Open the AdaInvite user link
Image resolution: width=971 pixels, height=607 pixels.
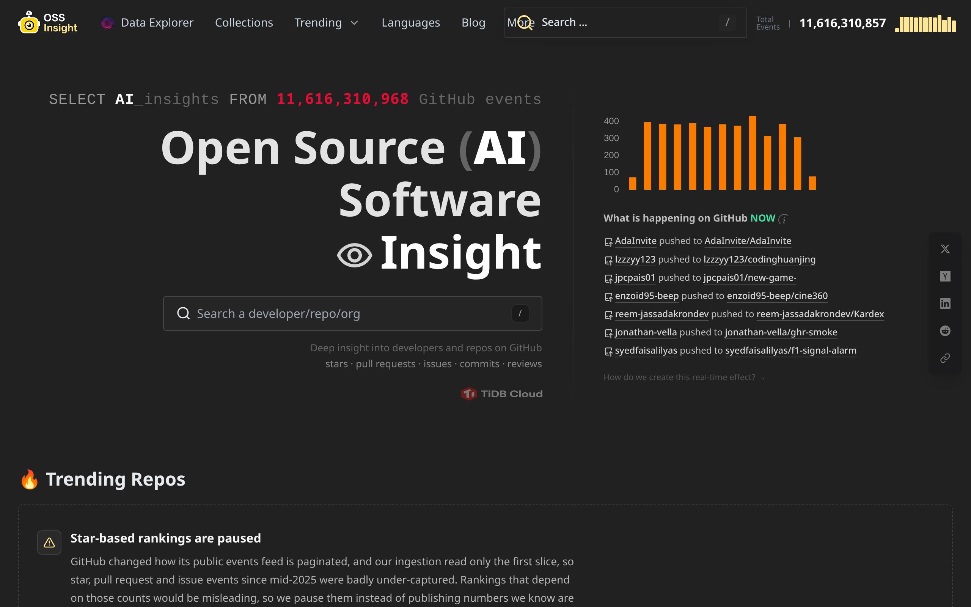point(636,241)
